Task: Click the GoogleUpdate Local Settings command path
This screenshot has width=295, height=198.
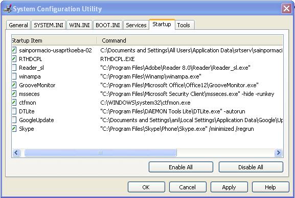Action: [x=191, y=120]
